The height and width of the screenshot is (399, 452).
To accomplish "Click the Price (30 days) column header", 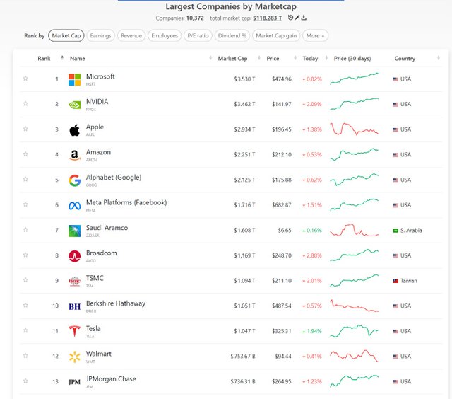I will [x=352, y=58].
